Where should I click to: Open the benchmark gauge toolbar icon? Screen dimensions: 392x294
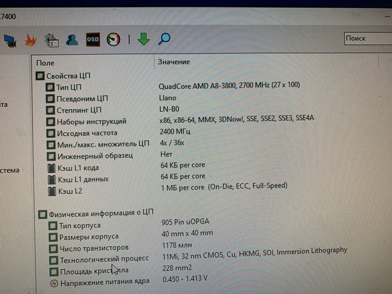[113, 39]
